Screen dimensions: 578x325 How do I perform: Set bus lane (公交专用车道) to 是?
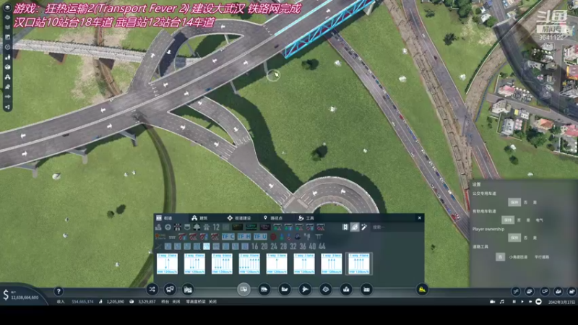(x=535, y=202)
